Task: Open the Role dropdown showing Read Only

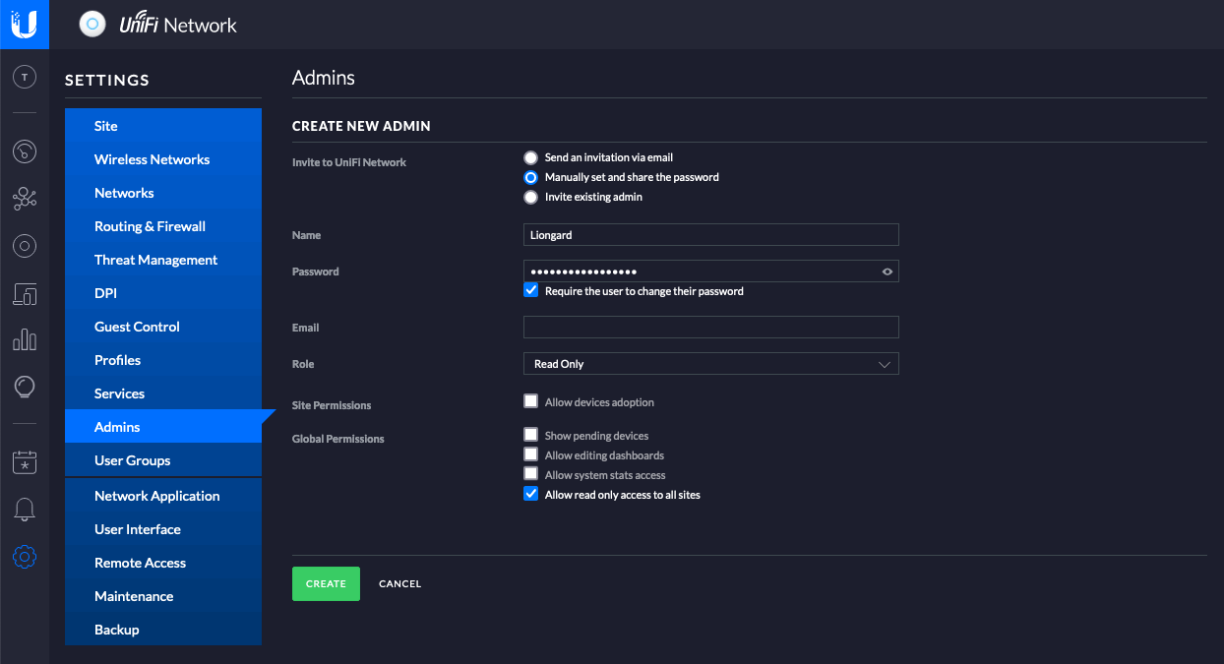Action: point(711,364)
